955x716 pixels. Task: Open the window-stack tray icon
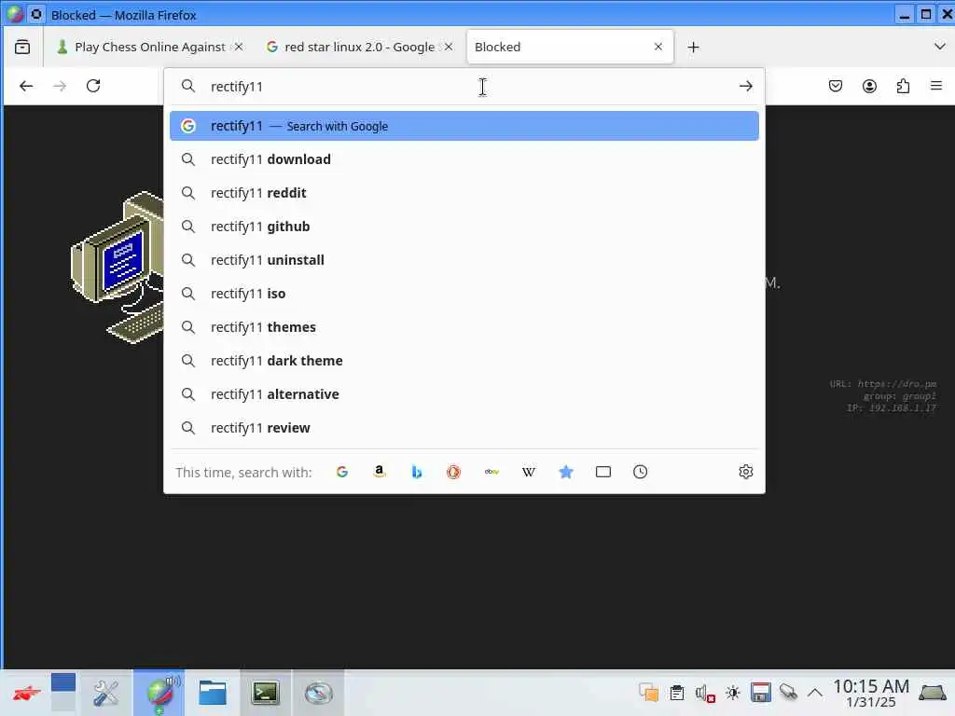pos(649,693)
